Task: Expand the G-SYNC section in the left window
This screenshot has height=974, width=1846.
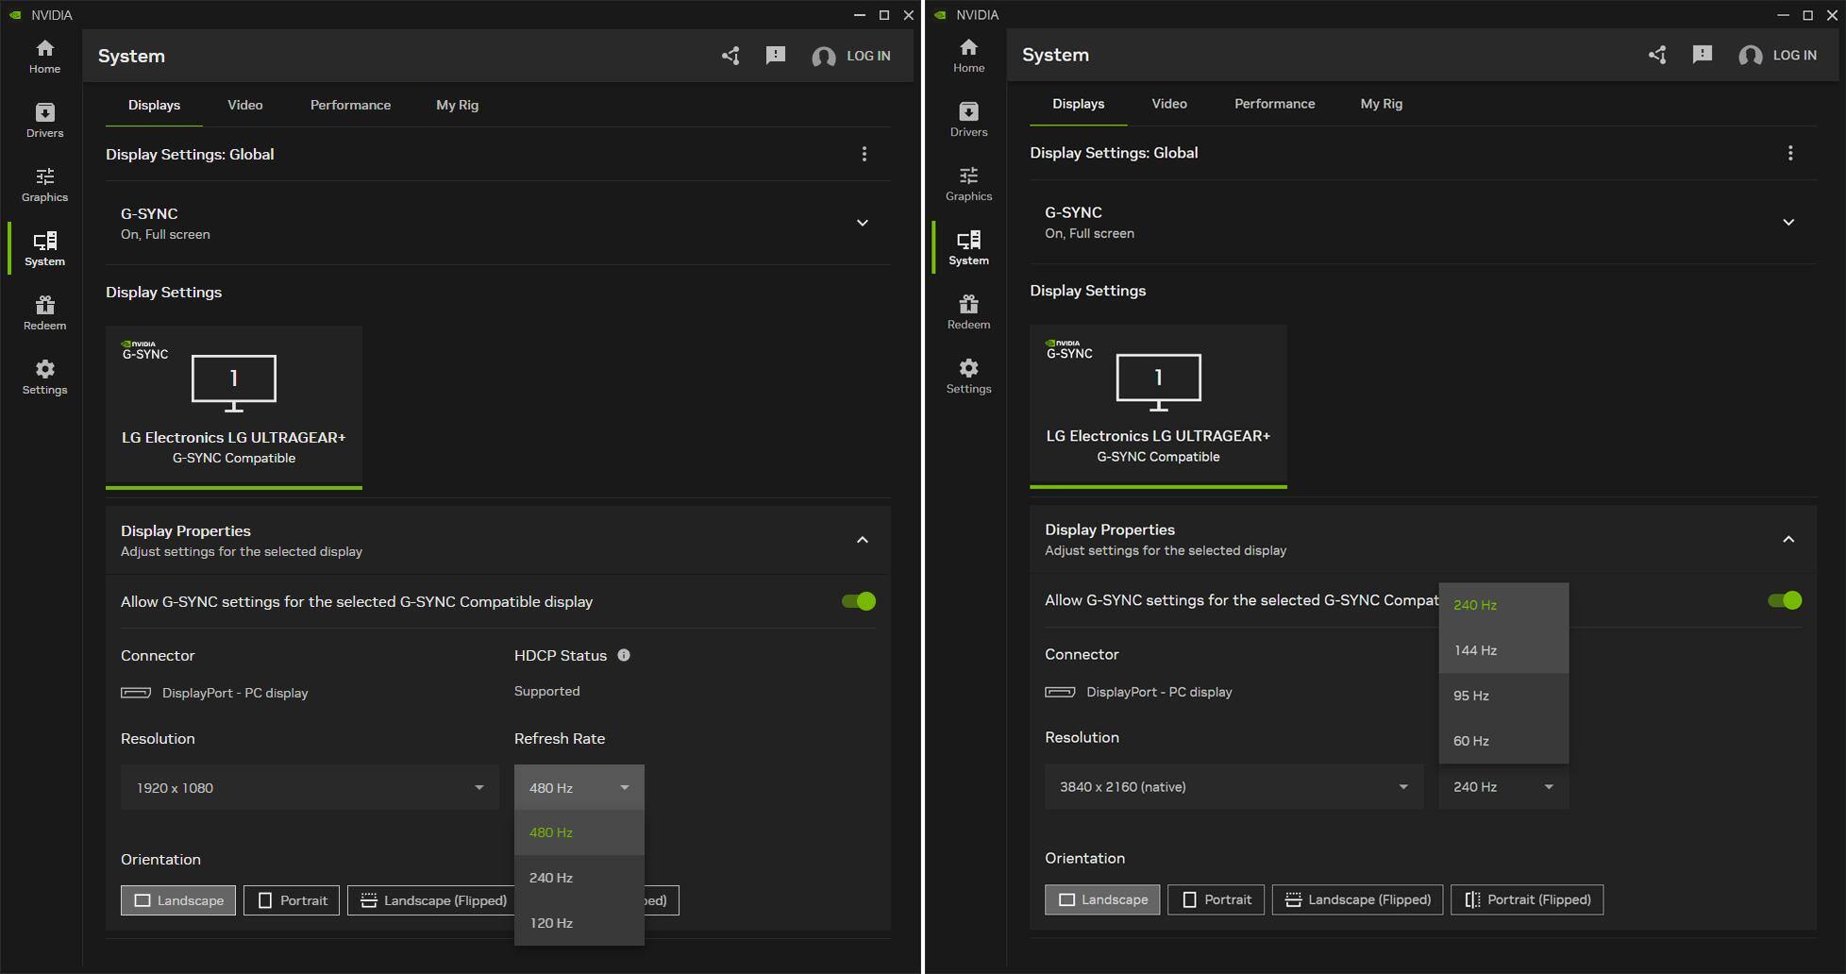Action: click(862, 223)
